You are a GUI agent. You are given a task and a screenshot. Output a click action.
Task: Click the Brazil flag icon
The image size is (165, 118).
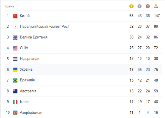click(x=15, y=80)
